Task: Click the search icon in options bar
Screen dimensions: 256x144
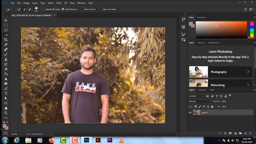Action: 245,10
